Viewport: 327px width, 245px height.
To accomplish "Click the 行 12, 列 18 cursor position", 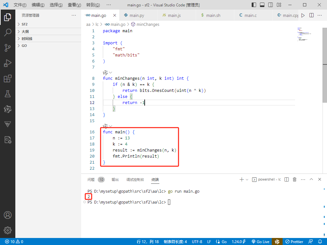I will pyautogui.click(x=148, y=242).
